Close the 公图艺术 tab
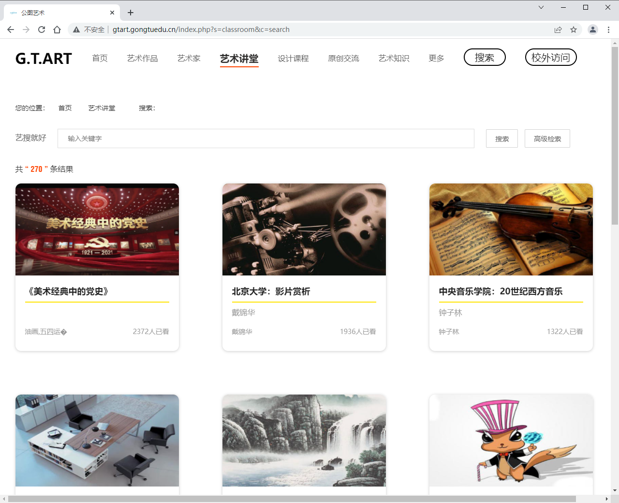This screenshot has width=619, height=503. click(112, 13)
